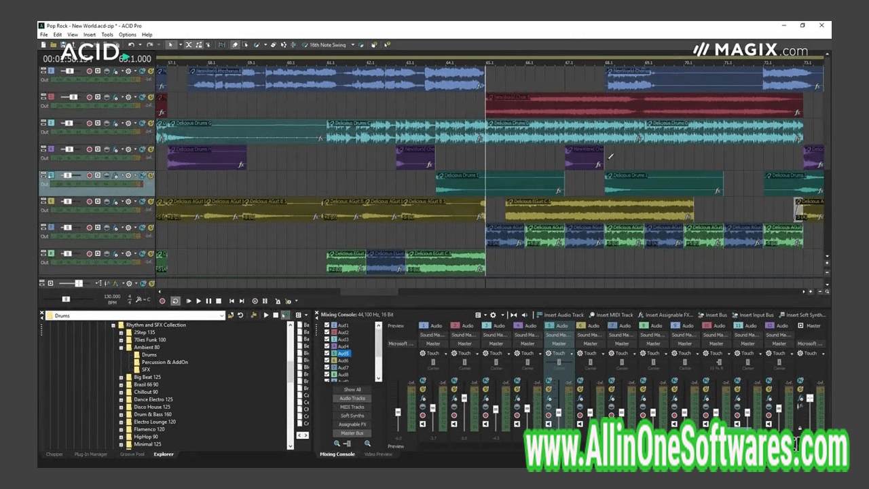Viewport: 869px width, 489px height.
Task: Click Record button in transport bar
Action: pyautogui.click(x=162, y=301)
